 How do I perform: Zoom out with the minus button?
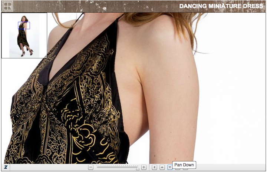tap(90, 168)
